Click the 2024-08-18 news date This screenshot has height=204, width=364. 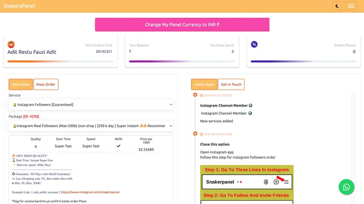(x=216, y=134)
